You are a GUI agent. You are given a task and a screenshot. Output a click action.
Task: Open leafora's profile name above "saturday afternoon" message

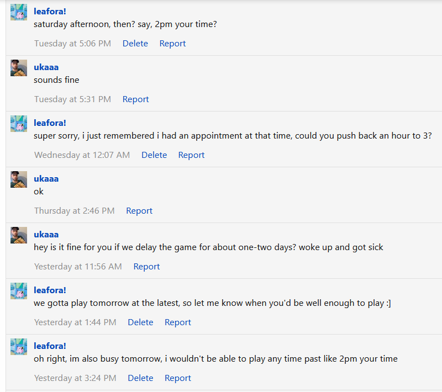(50, 11)
